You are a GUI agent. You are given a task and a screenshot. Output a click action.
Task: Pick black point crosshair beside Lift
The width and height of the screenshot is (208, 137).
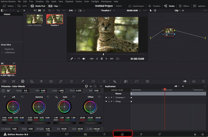tap(5, 97)
